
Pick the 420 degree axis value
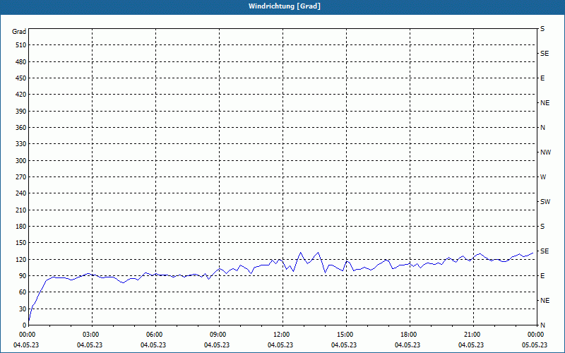click(x=21, y=95)
